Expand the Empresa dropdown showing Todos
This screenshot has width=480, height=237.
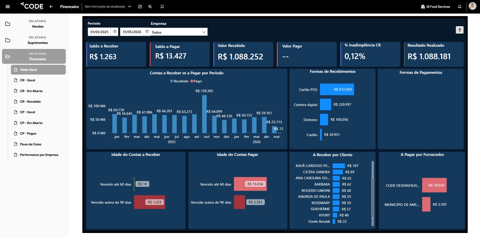pyautogui.click(x=179, y=32)
